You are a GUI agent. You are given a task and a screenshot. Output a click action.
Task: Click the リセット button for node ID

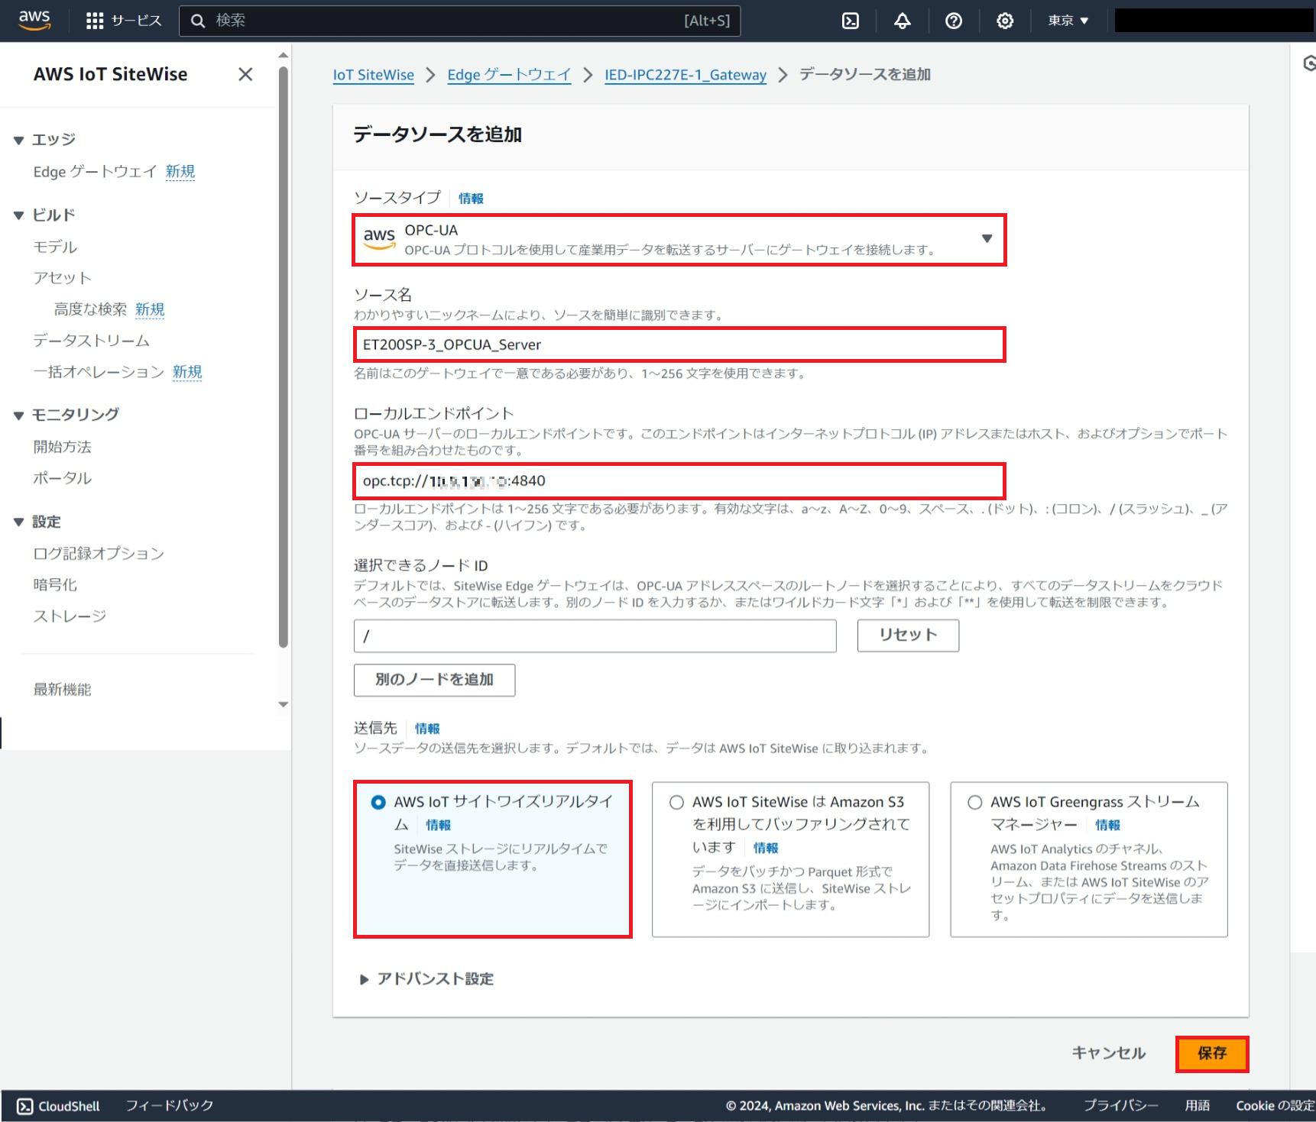[907, 635]
